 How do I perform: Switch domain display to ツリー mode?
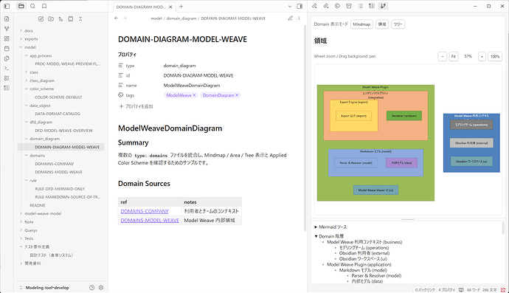tap(398, 24)
